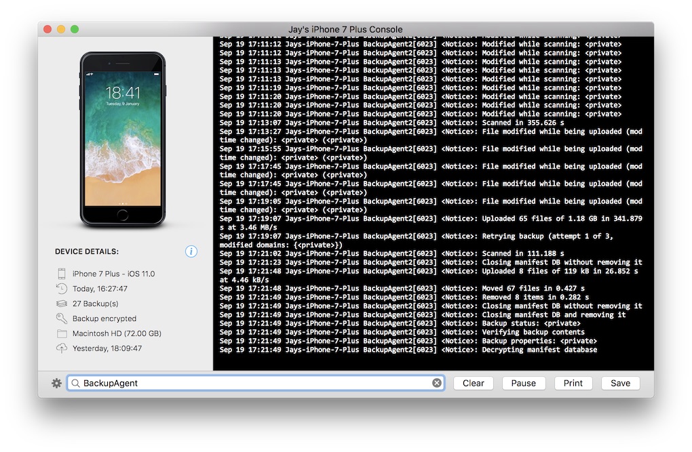Minimize the window with the yellow button
Image resolution: width=692 pixels, height=452 pixels.
(x=61, y=29)
